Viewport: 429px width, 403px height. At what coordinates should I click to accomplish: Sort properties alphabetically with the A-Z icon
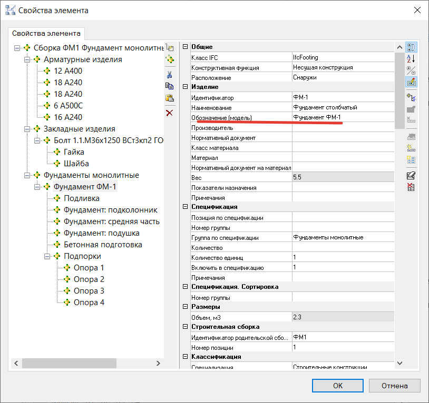[x=411, y=58]
